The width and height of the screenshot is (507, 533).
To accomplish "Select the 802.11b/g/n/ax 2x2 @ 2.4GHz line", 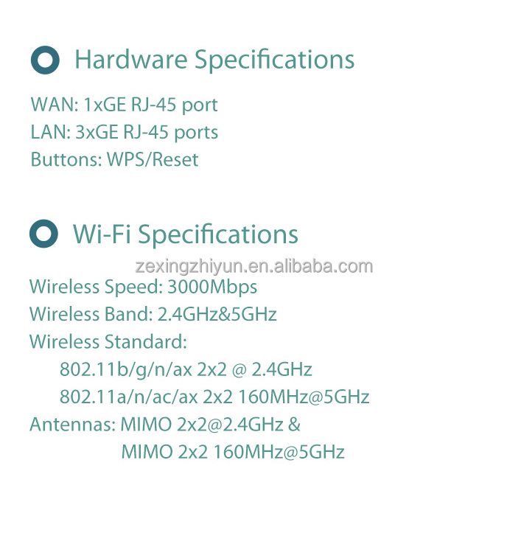I will point(186,370).
